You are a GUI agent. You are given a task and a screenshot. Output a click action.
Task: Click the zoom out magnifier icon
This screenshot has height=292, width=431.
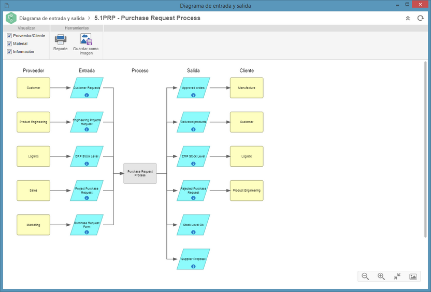[x=365, y=276]
